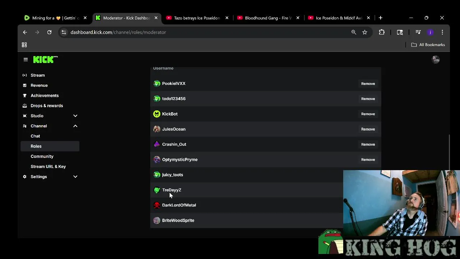Click the username DarkLordOfMetal

click(x=179, y=205)
